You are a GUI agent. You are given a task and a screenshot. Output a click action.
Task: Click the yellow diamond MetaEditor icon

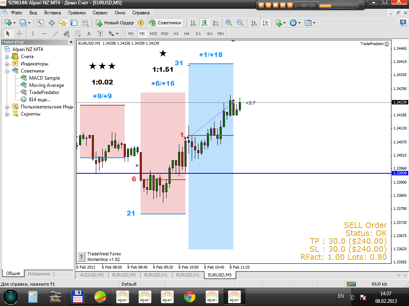coord(141,23)
